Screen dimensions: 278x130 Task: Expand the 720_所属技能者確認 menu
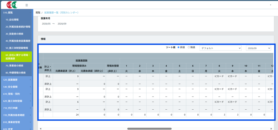pos(16,115)
